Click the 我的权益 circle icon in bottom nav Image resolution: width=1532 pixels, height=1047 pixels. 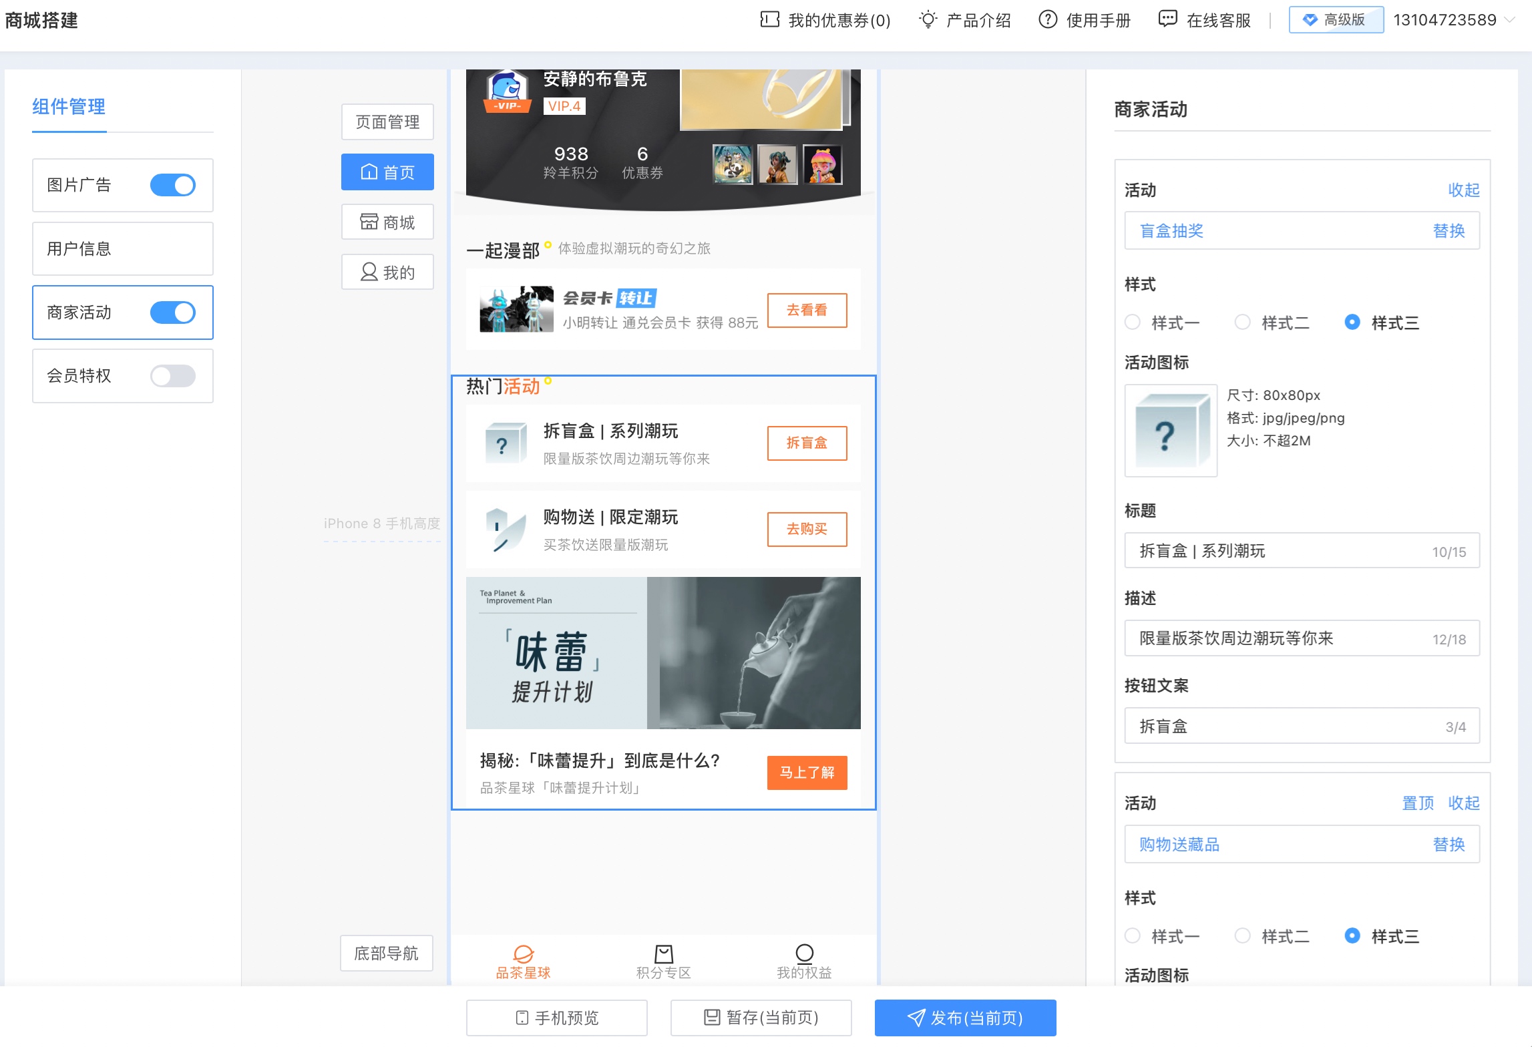pos(804,953)
